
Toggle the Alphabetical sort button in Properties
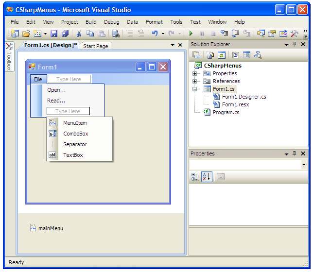(x=207, y=177)
